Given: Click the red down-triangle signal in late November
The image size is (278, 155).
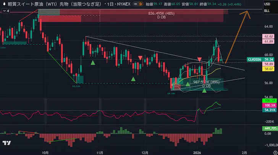Looking at the screenshot, I should 141,58.
